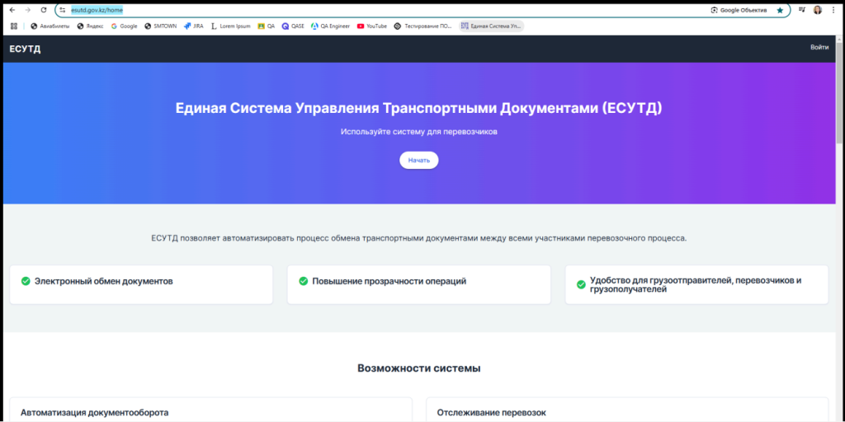
Task: Open the Lorem Ipsum bookmark
Action: tap(231, 26)
